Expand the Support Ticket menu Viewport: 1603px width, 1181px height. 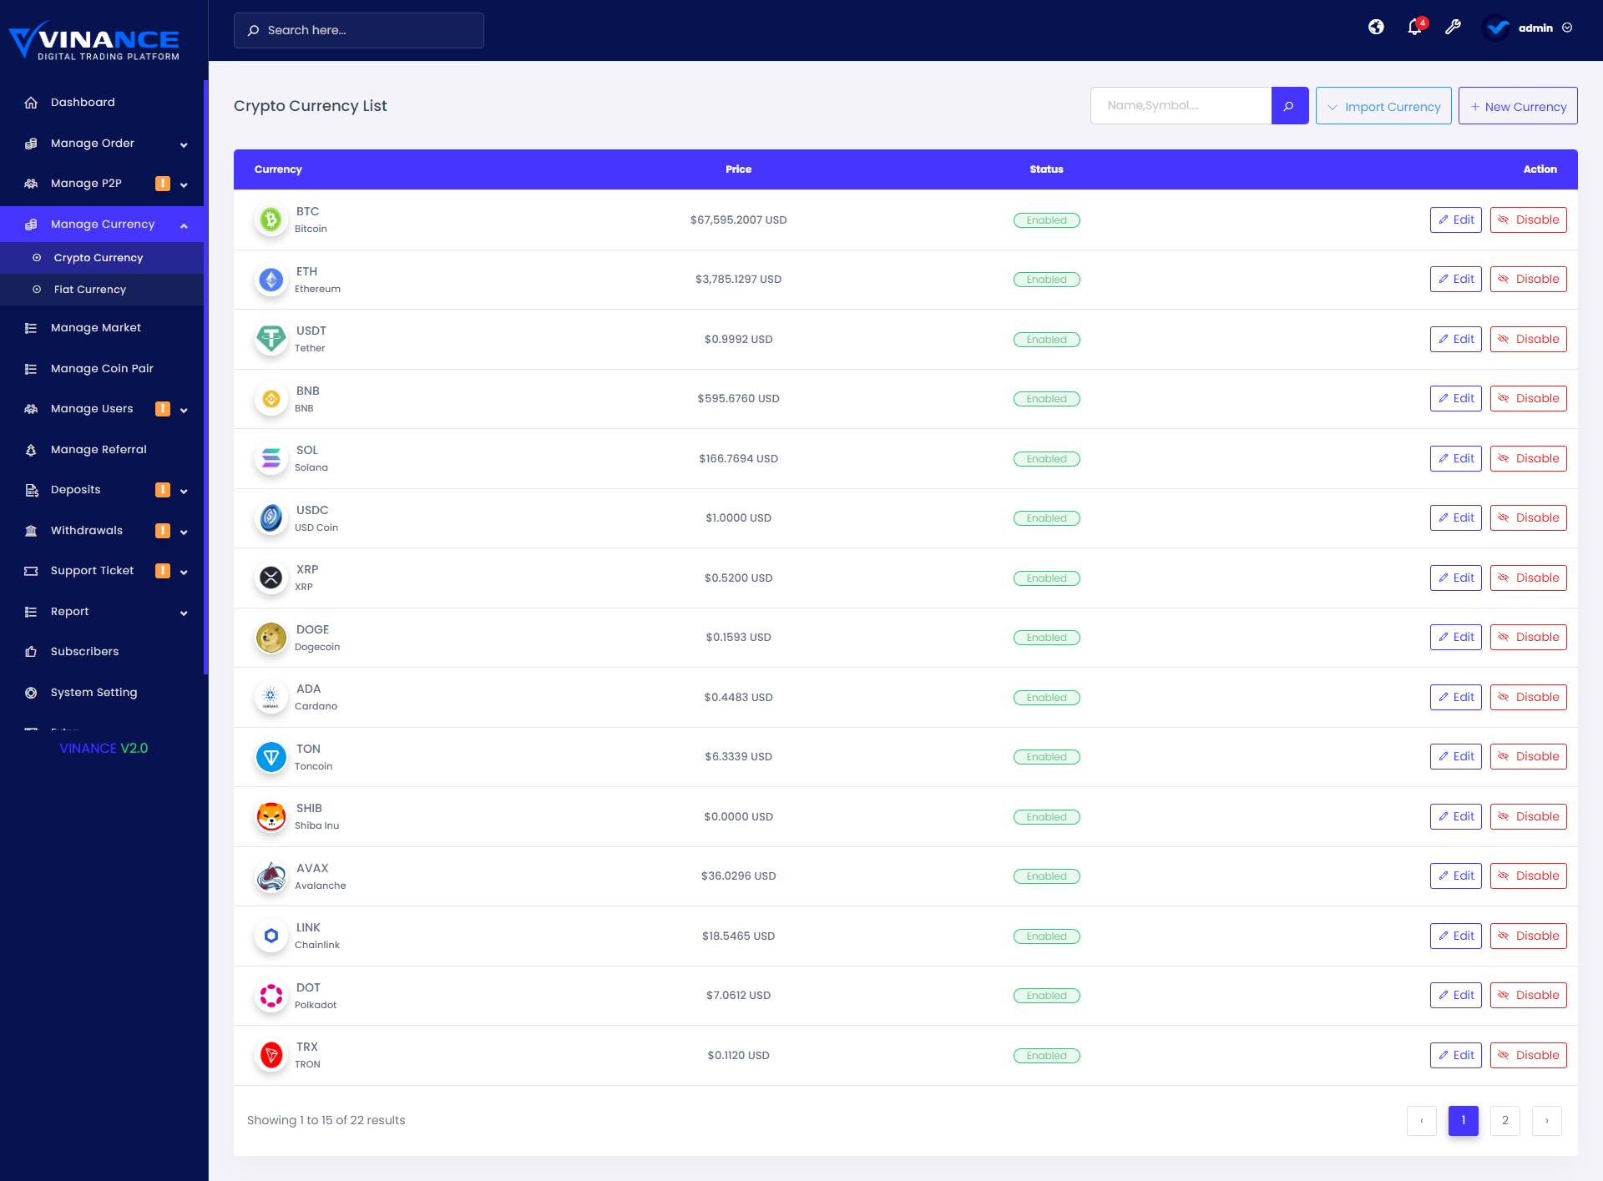point(184,572)
